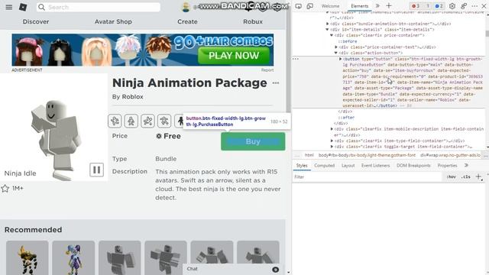Screen dimensions: 489x275
Task: Click the magnifier icon in the search box
Action: click(x=41, y=7)
